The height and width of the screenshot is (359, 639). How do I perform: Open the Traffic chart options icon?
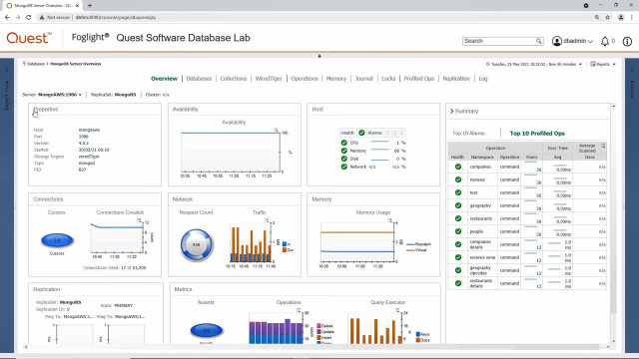[x=267, y=220]
